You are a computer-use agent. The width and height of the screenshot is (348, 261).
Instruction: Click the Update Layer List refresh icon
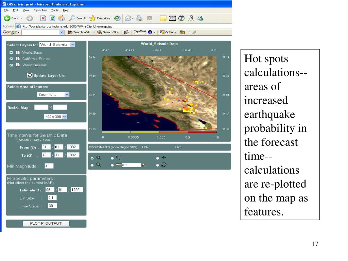[30, 75]
